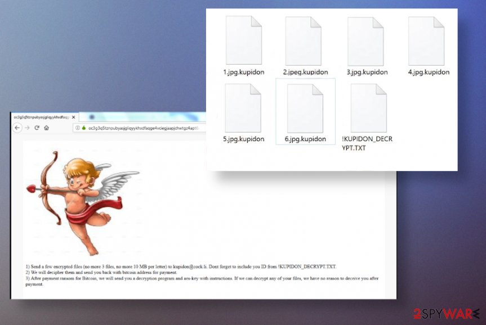Screen dimensions: 486x325
Task: Click the label 1.jpg.kupidon
Action: [244, 72]
